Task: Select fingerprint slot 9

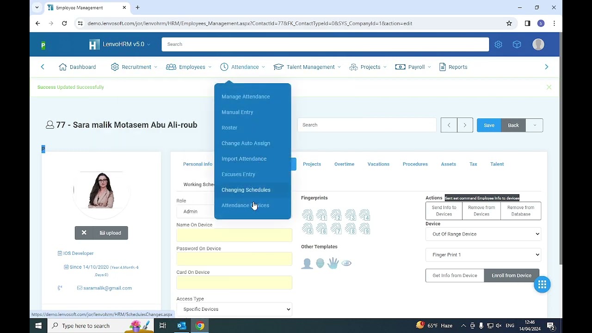Action: pos(364,228)
